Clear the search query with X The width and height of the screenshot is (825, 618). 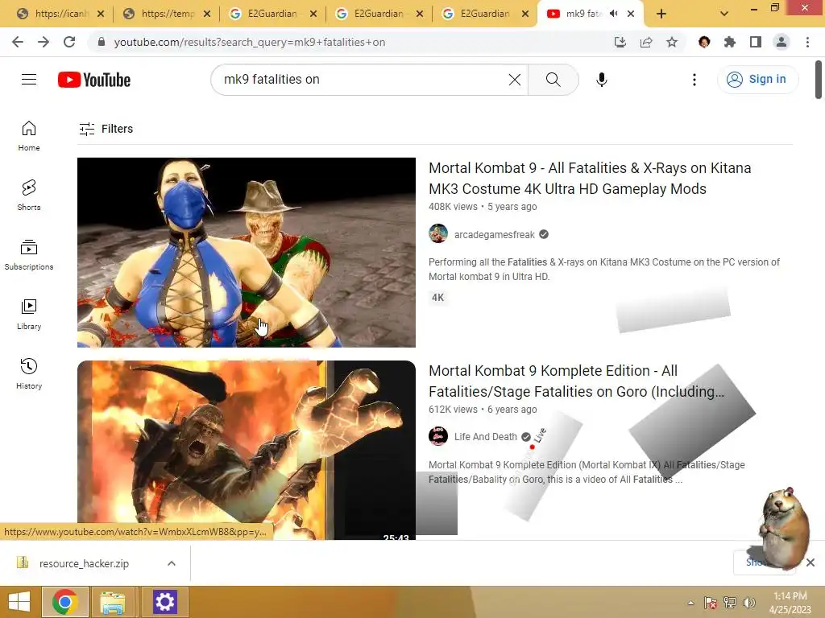click(515, 80)
